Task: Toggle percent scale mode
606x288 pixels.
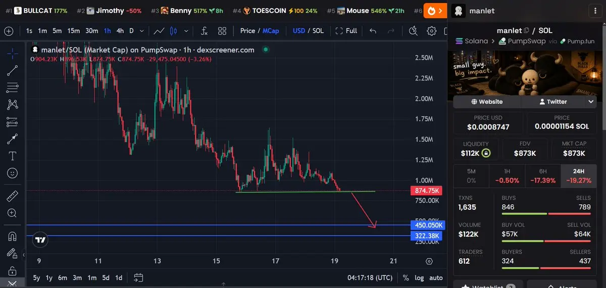Action: [406, 278]
